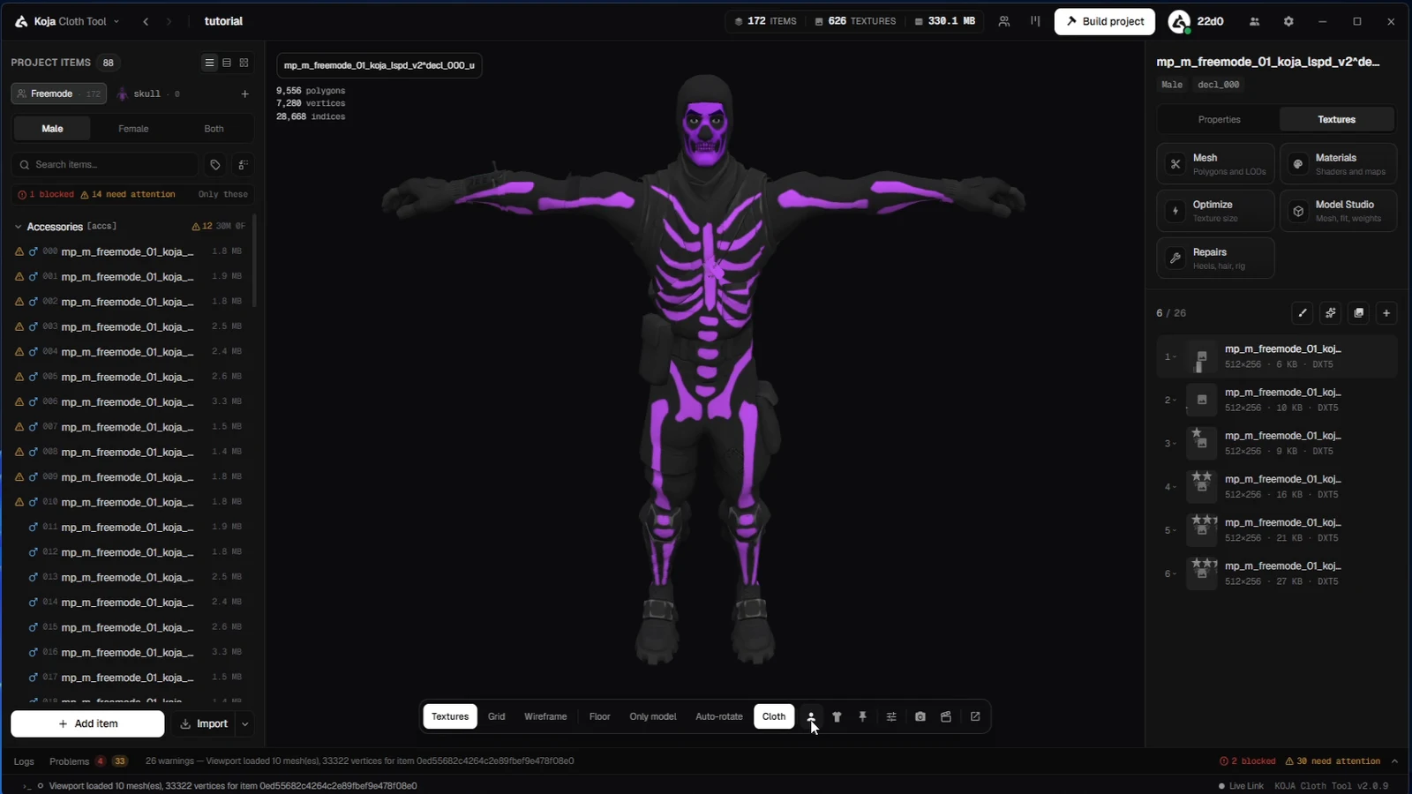Click the brush icon above texture list
Viewport: 1412px width, 794px height.
[x=1303, y=313]
